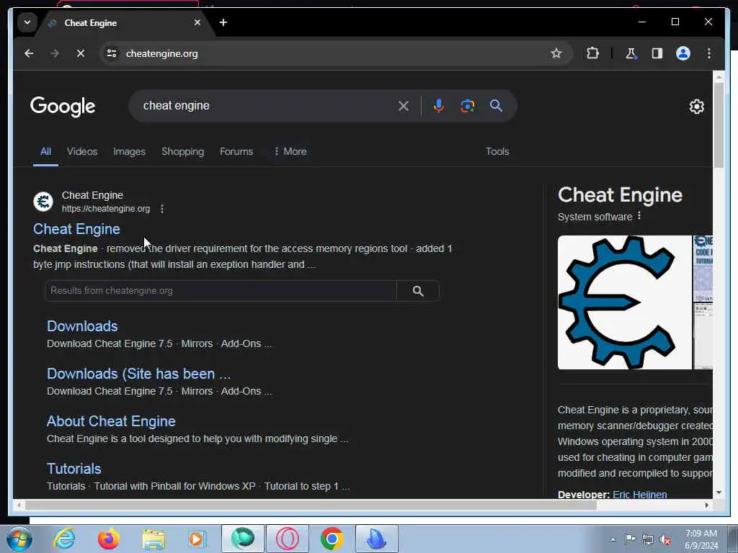
Task: Open the Chrome side panel
Action: coord(657,53)
